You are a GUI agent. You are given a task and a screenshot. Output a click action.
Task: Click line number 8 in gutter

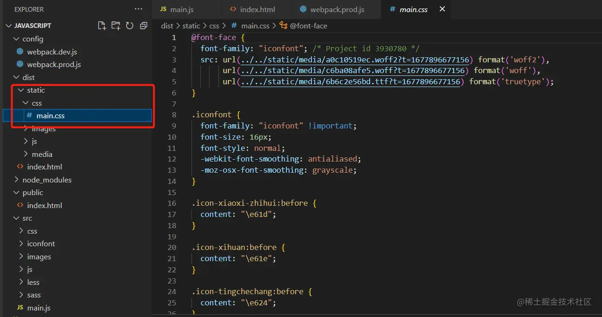(174, 115)
